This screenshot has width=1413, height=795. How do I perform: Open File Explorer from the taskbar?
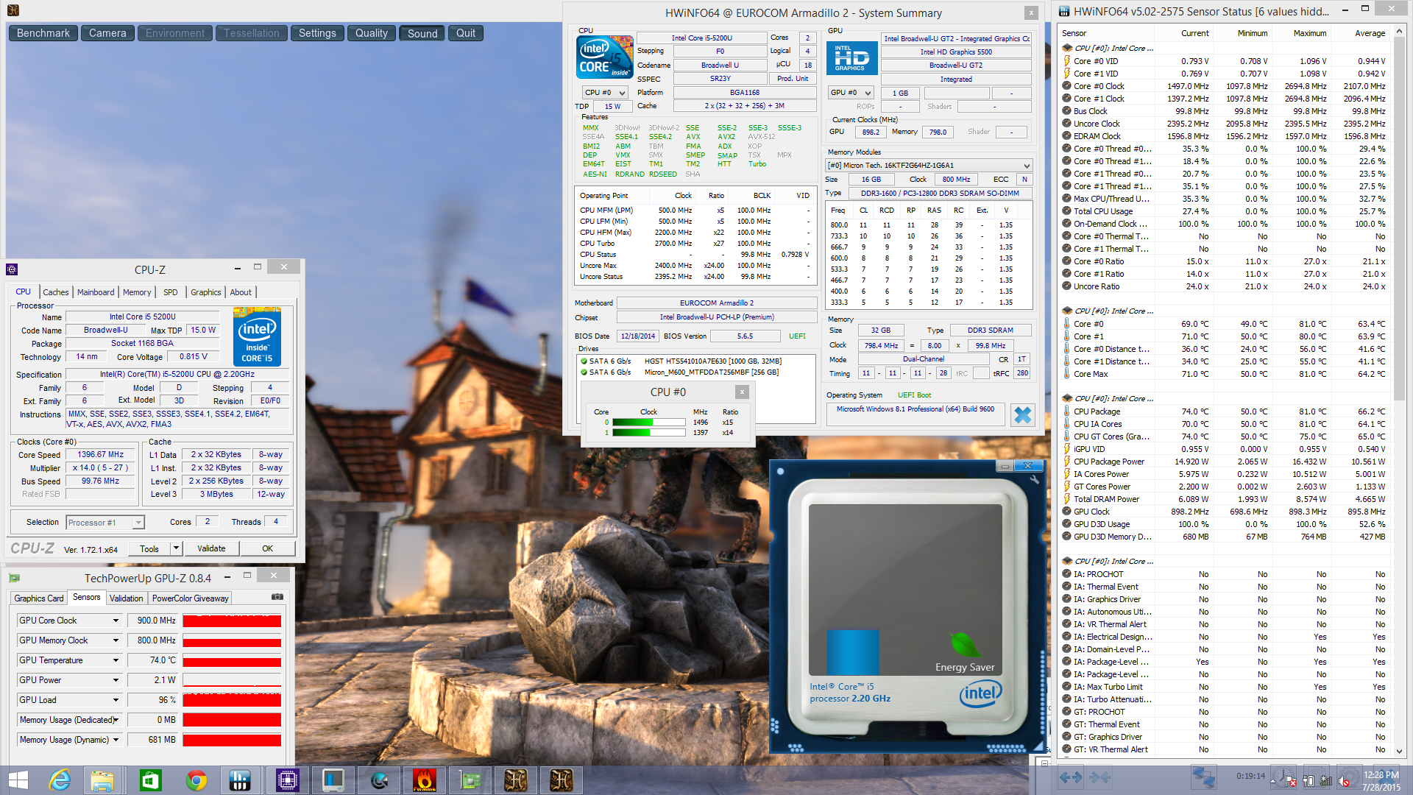pos(102,780)
